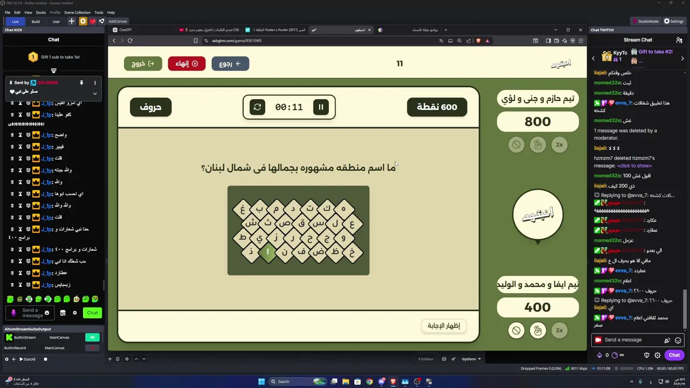The height and width of the screenshot is (388, 690).
Task: Toggle BuiltInStream output on MainCanvas
Action: 92,337
